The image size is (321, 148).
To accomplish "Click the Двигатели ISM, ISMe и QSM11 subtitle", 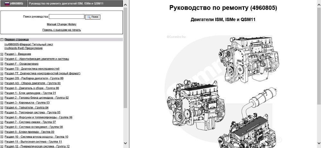I will tap(223, 19).
